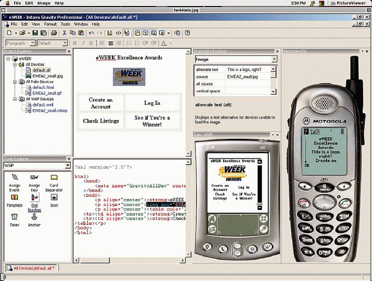Image resolution: width=372 pixels, height=281 pixels.
Task: Open the Image element dropdown in Properties Explorer
Action: [274, 59]
